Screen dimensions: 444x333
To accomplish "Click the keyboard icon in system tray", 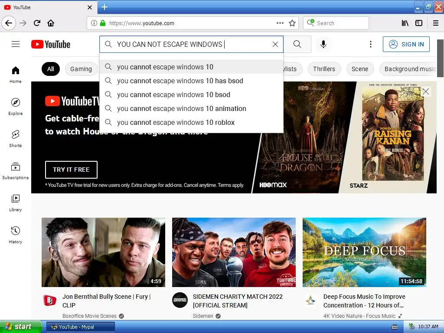I will tap(395, 327).
